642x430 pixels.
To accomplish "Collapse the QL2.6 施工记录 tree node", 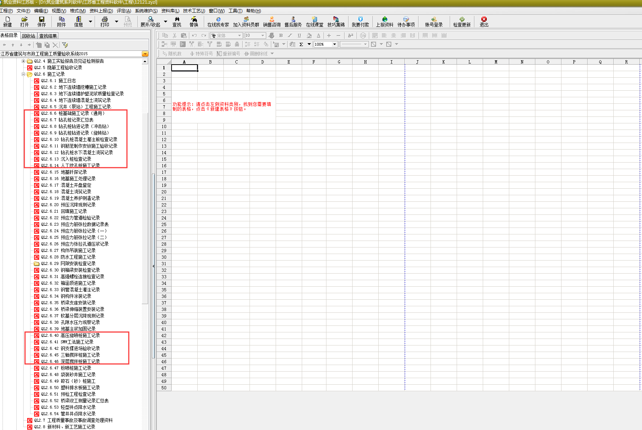I will pos(24,74).
